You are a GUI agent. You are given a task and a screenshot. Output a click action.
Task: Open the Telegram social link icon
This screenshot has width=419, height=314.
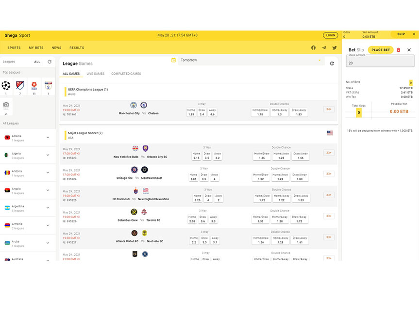pyautogui.click(x=324, y=48)
